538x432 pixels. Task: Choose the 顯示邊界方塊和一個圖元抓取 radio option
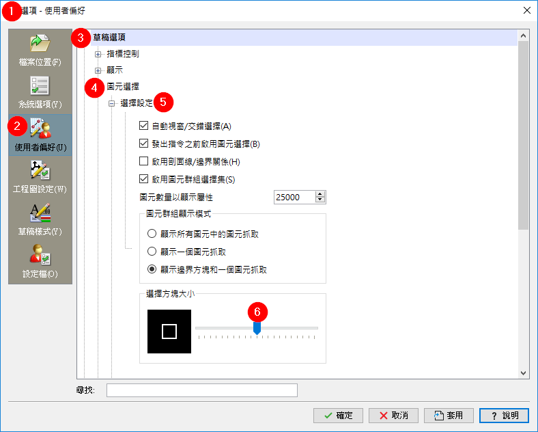tap(152, 269)
